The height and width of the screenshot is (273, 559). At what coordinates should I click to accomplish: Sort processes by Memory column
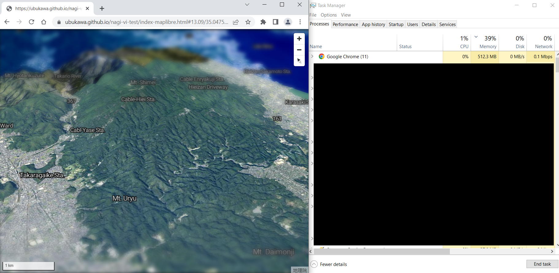coord(485,43)
